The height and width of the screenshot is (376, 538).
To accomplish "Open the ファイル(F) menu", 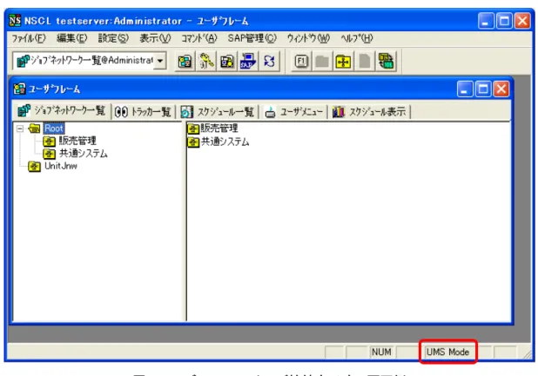I will (x=29, y=38).
